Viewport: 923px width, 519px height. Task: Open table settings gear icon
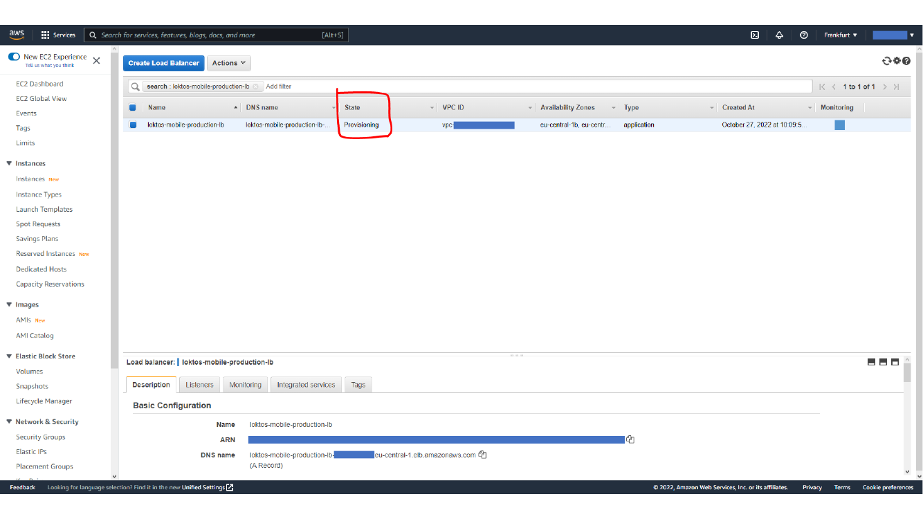pyautogui.click(x=897, y=61)
